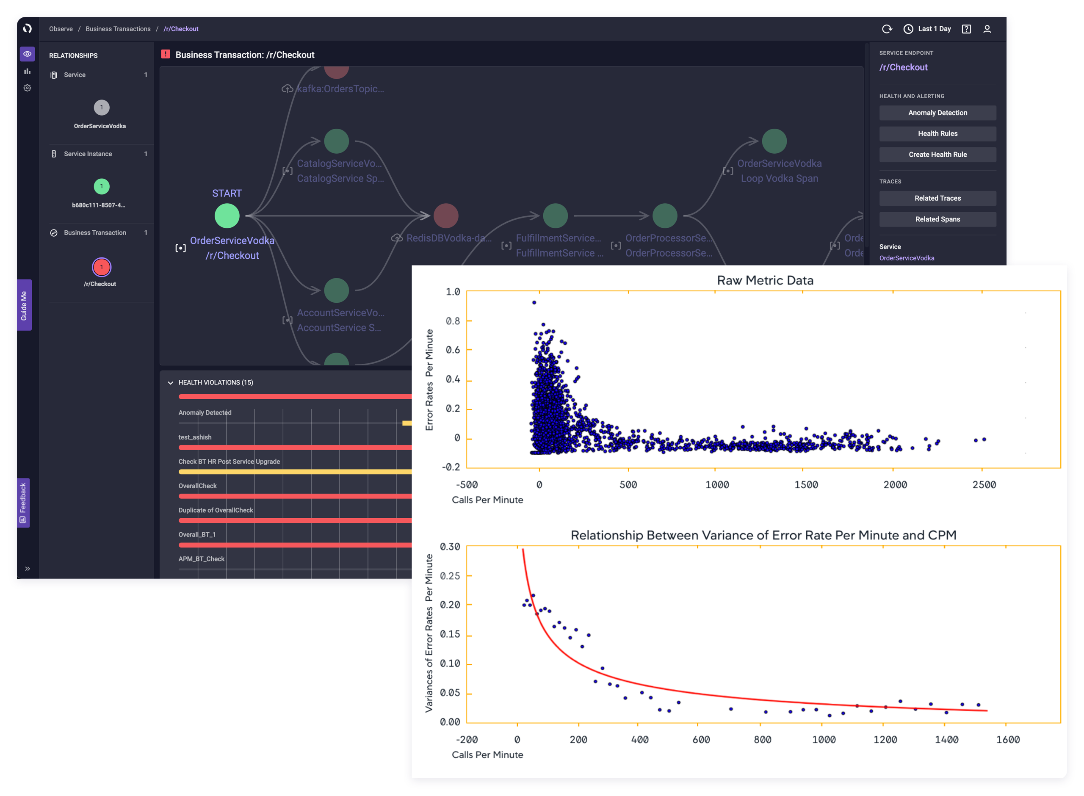
Task: Select the green b680c111-8507-4 instance node
Action: 101,186
